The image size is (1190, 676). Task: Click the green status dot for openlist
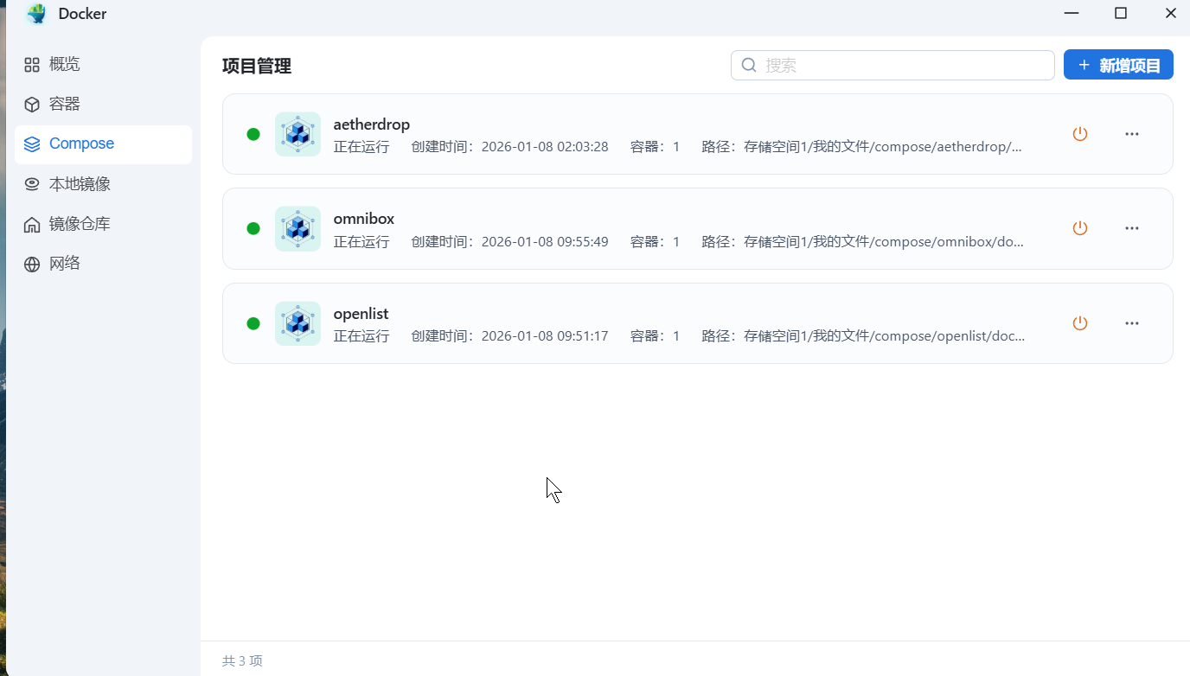coord(253,323)
